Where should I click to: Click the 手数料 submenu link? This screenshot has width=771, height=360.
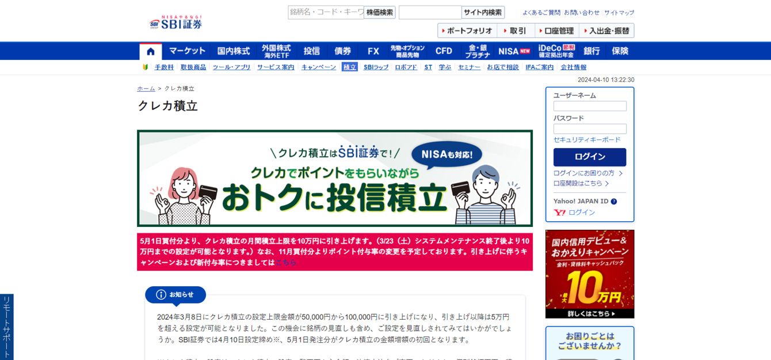click(x=164, y=67)
